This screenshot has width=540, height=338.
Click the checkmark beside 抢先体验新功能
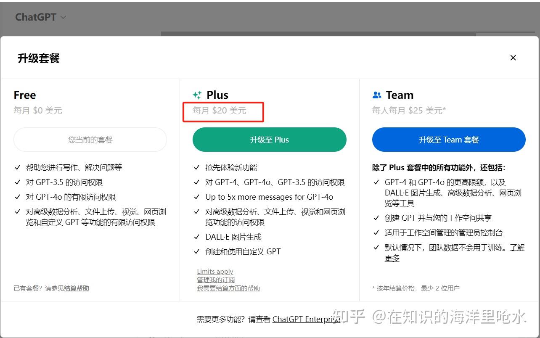[x=197, y=167]
